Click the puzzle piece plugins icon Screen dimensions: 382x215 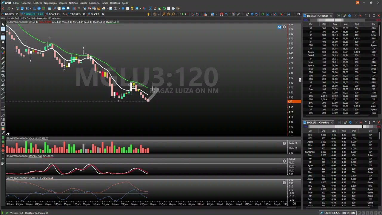(x=173, y=8)
